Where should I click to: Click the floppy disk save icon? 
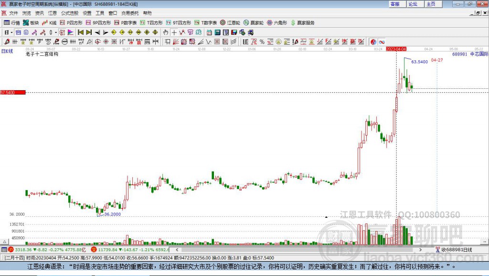tap(234, 32)
